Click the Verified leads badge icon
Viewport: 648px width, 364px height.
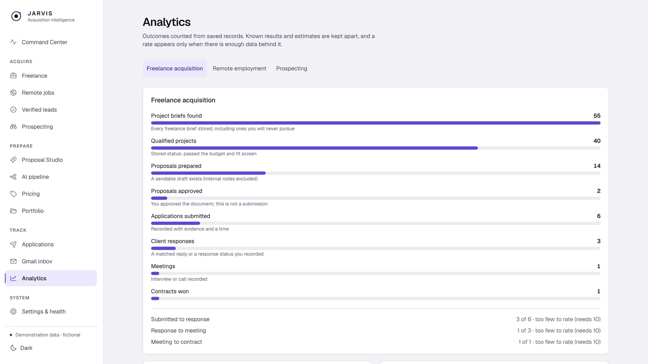(13, 110)
